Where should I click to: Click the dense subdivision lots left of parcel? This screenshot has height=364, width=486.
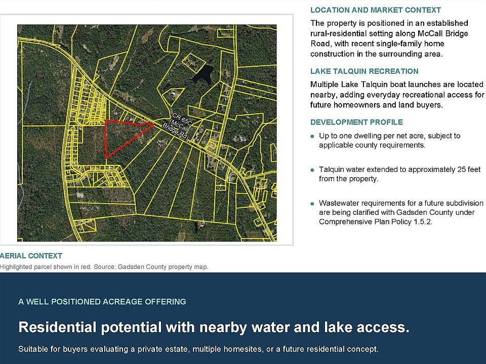[x=88, y=99]
